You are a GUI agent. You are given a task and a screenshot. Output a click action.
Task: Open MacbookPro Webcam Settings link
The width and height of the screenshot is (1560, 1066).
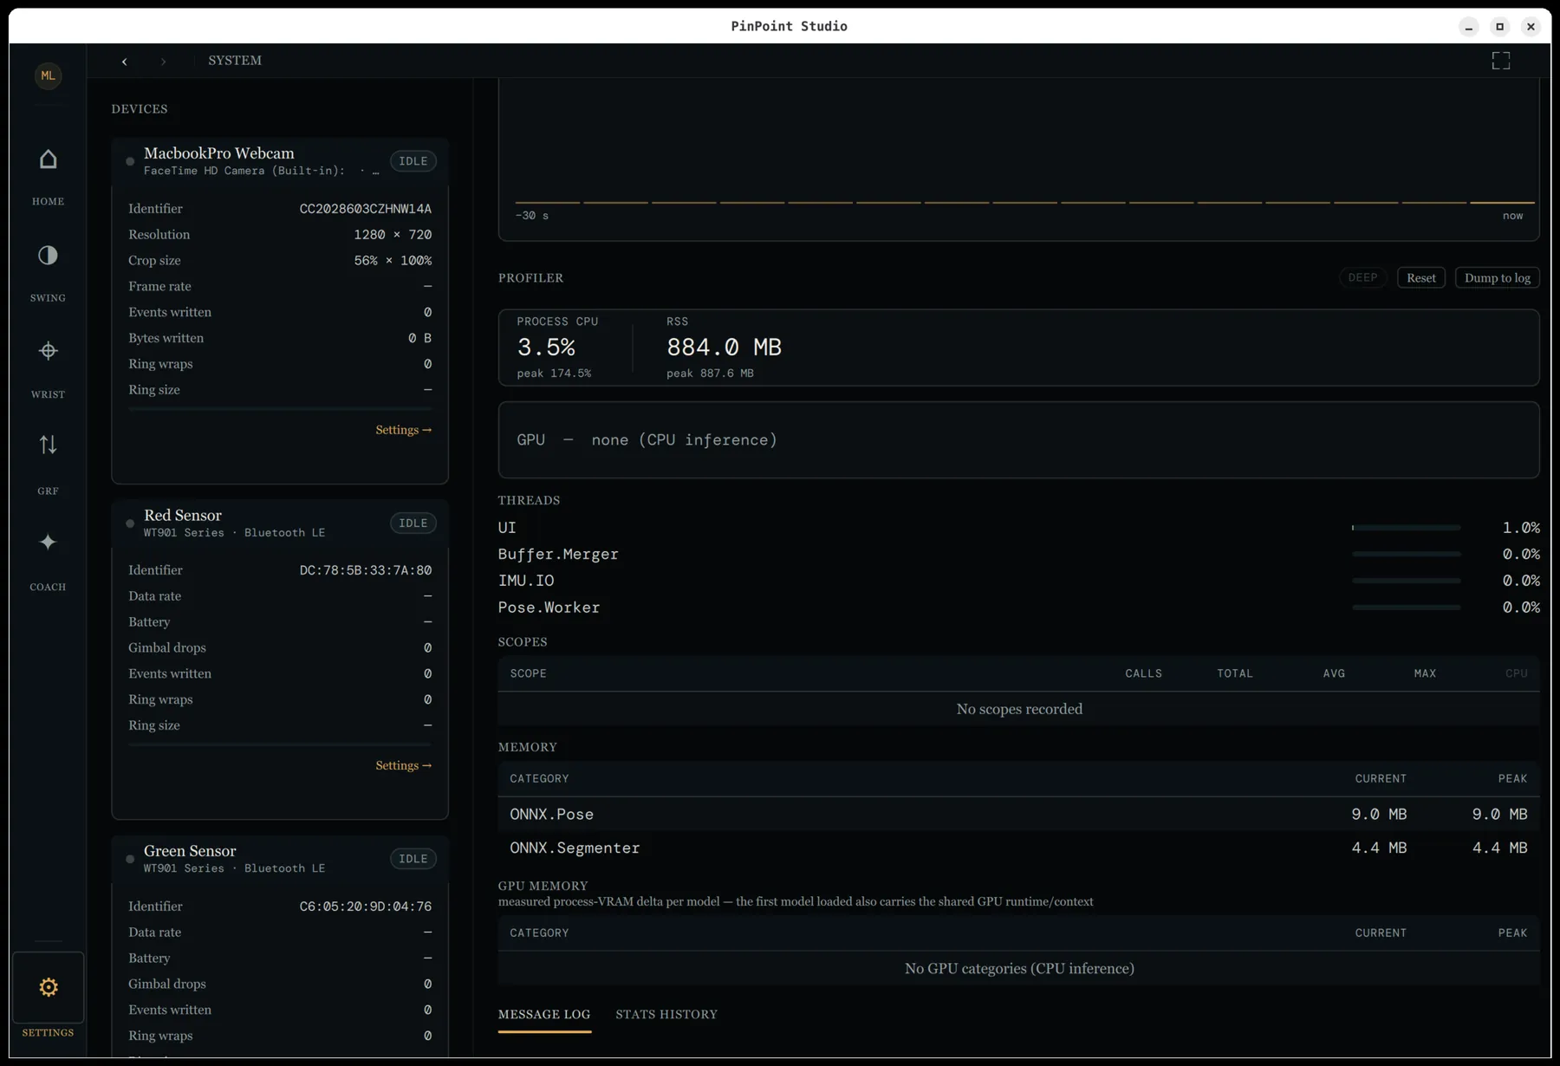(403, 430)
